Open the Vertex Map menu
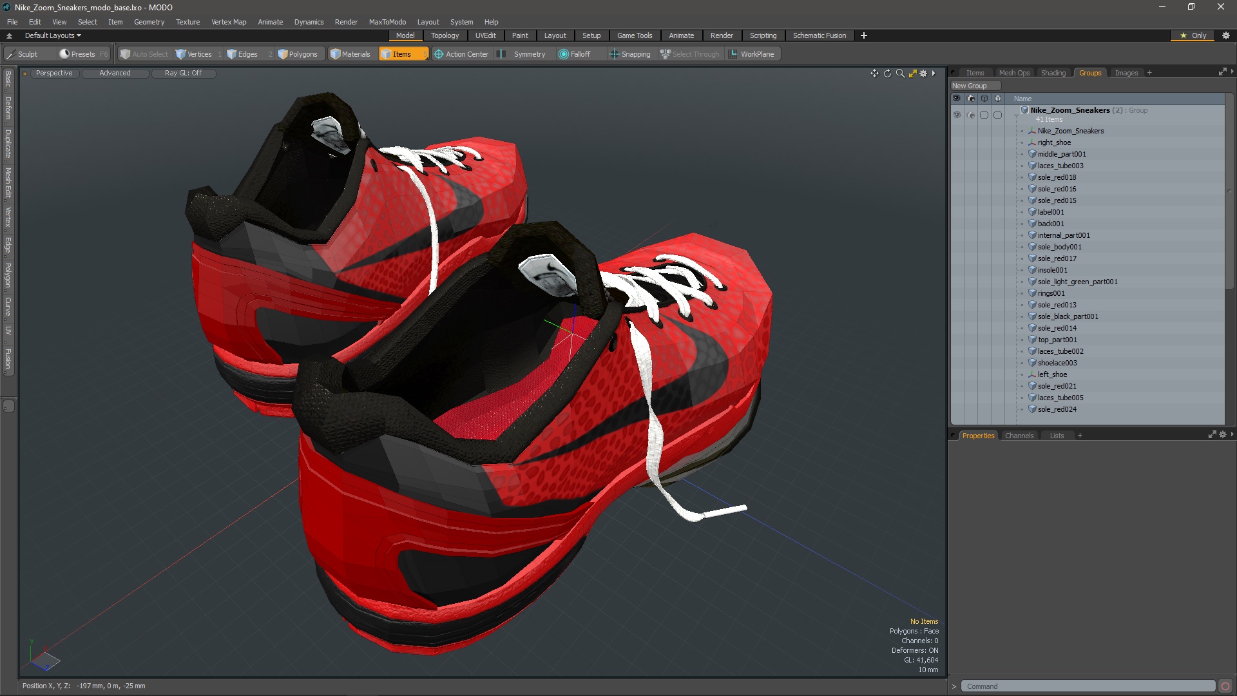The width and height of the screenshot is (1237, 696). (229, 22)
